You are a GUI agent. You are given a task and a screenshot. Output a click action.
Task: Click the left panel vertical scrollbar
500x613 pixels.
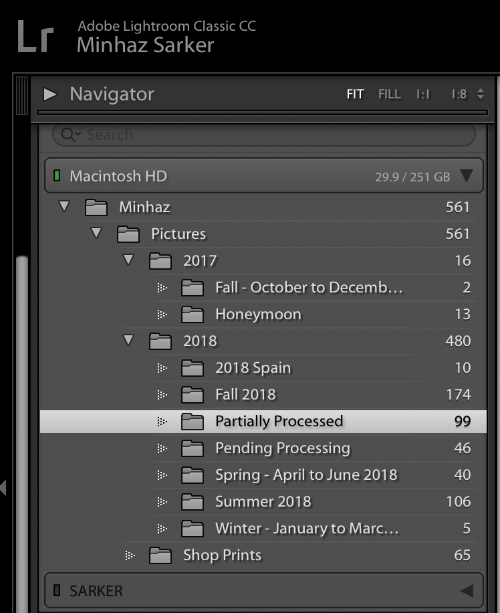point(22,402)
